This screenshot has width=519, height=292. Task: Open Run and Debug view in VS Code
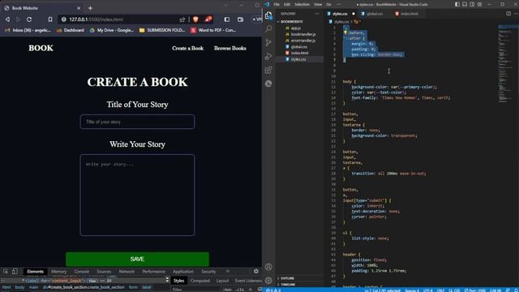(268, 56)
